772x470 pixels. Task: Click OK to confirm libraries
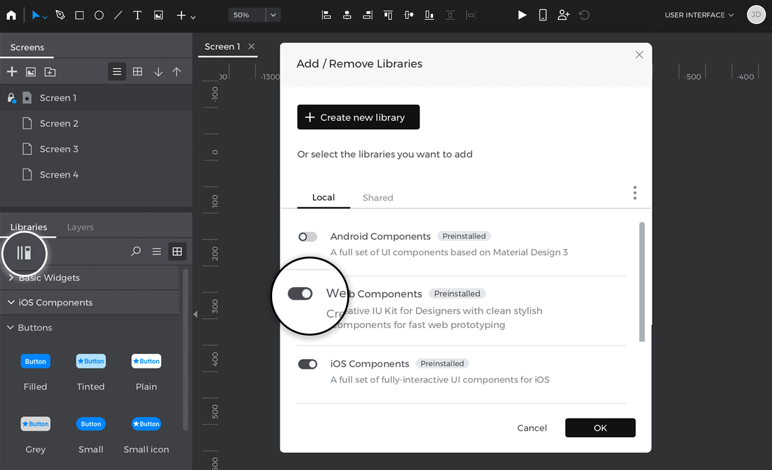pyautogui.click(x=600, y=428)
